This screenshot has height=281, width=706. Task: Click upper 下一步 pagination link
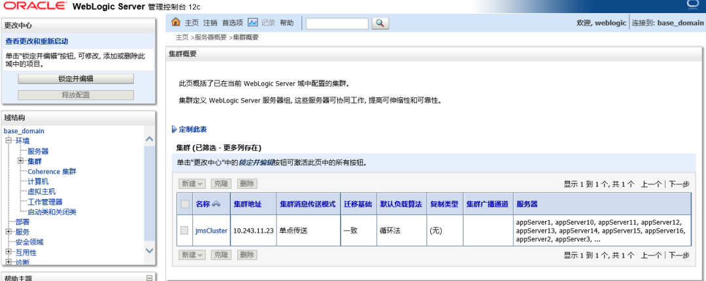(679, 184)
